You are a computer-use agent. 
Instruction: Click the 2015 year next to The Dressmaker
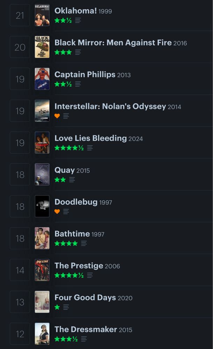pyautogui.click(x=125, y=330)
